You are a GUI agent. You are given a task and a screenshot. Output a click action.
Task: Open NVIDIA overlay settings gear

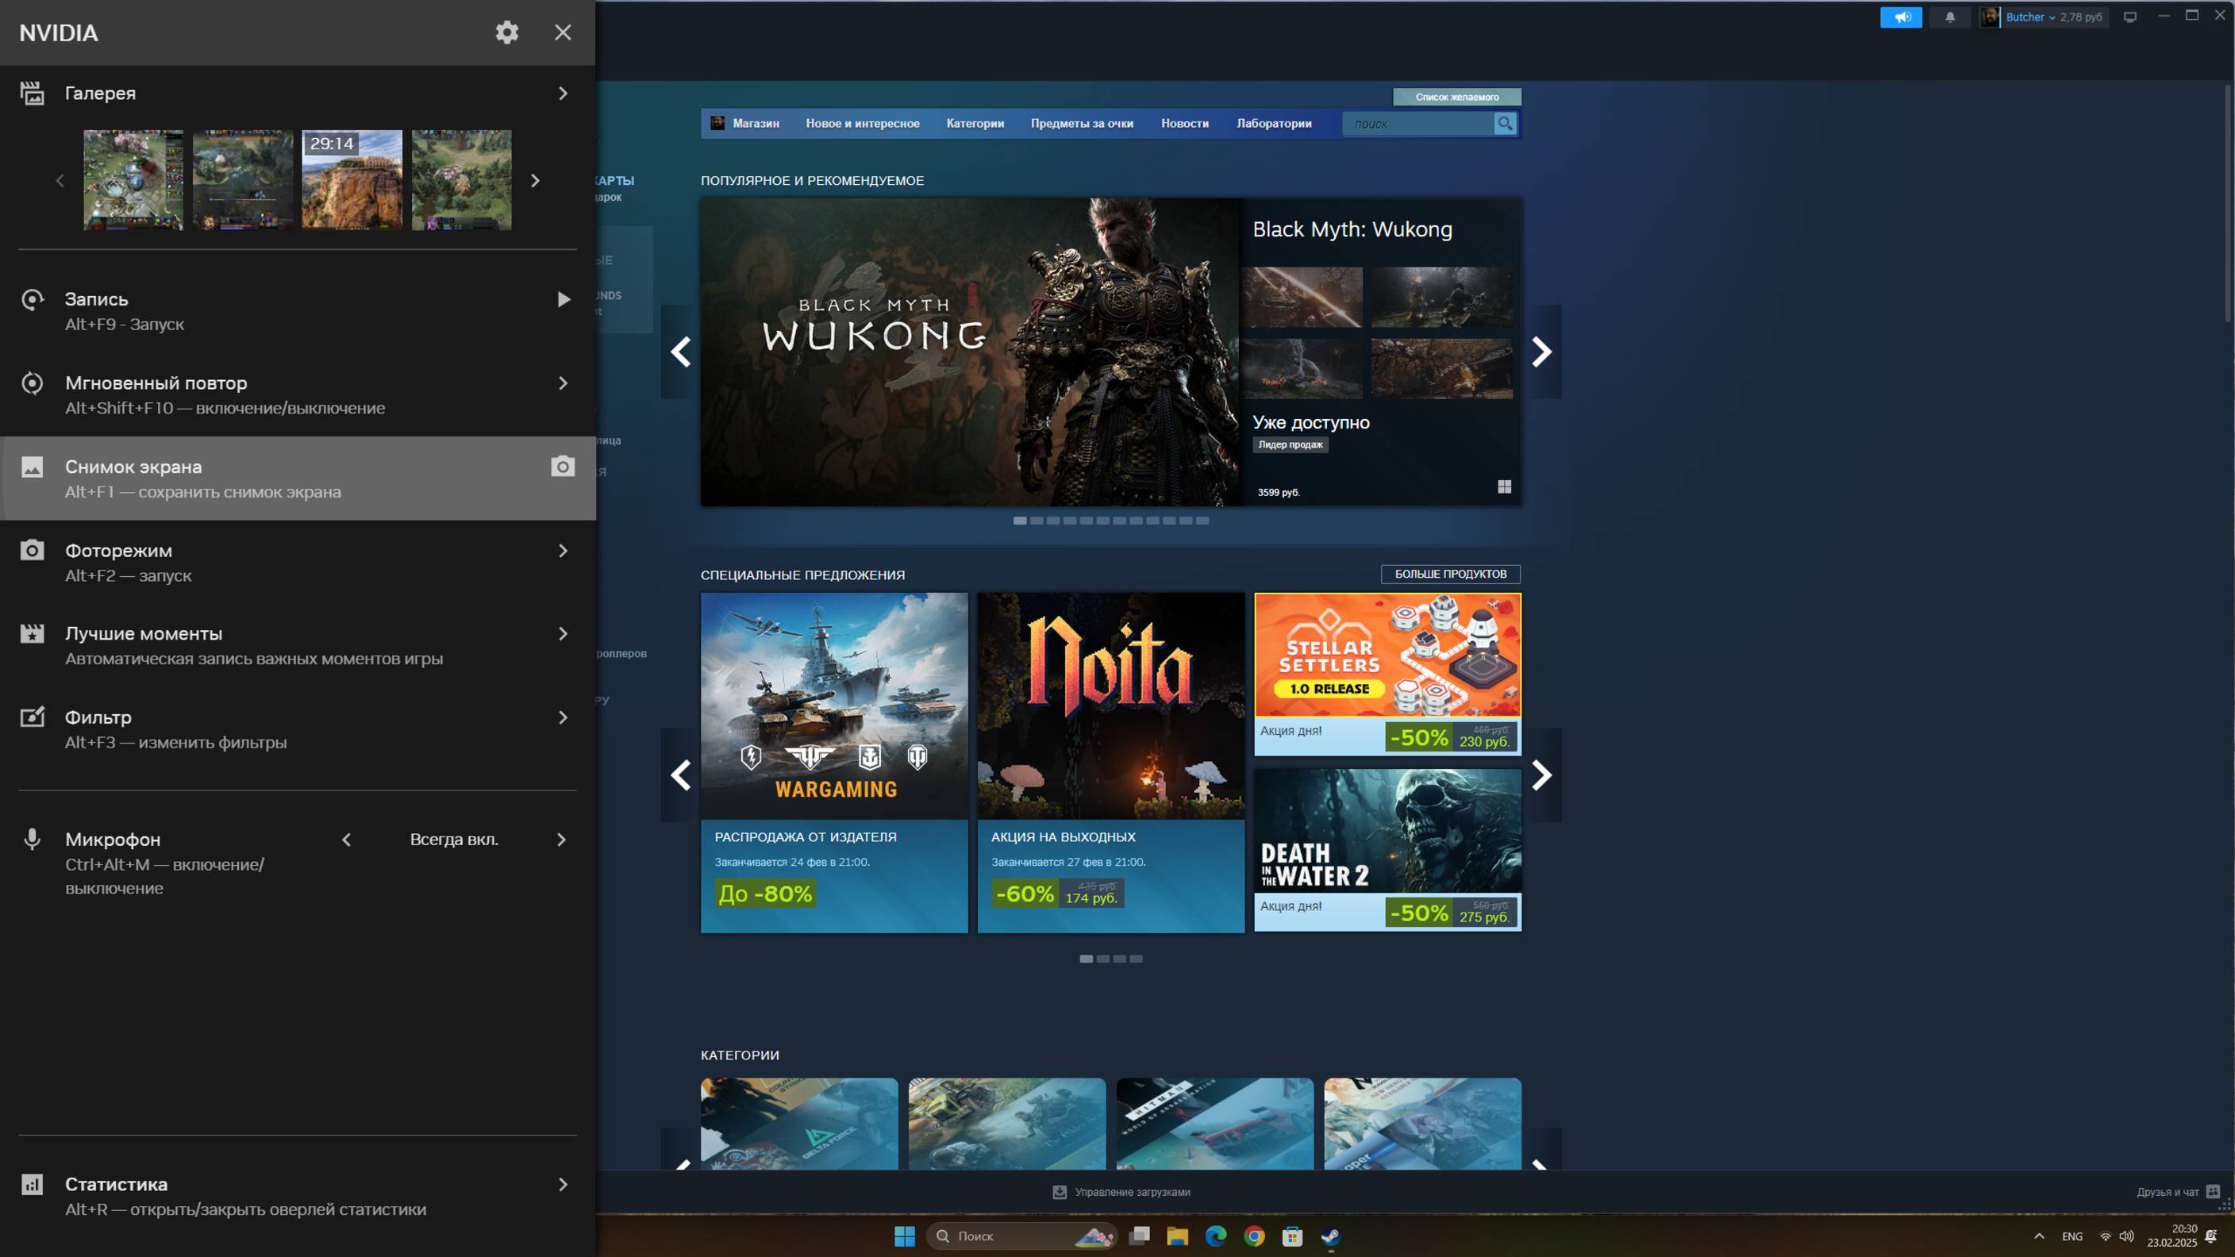point(506,32)
